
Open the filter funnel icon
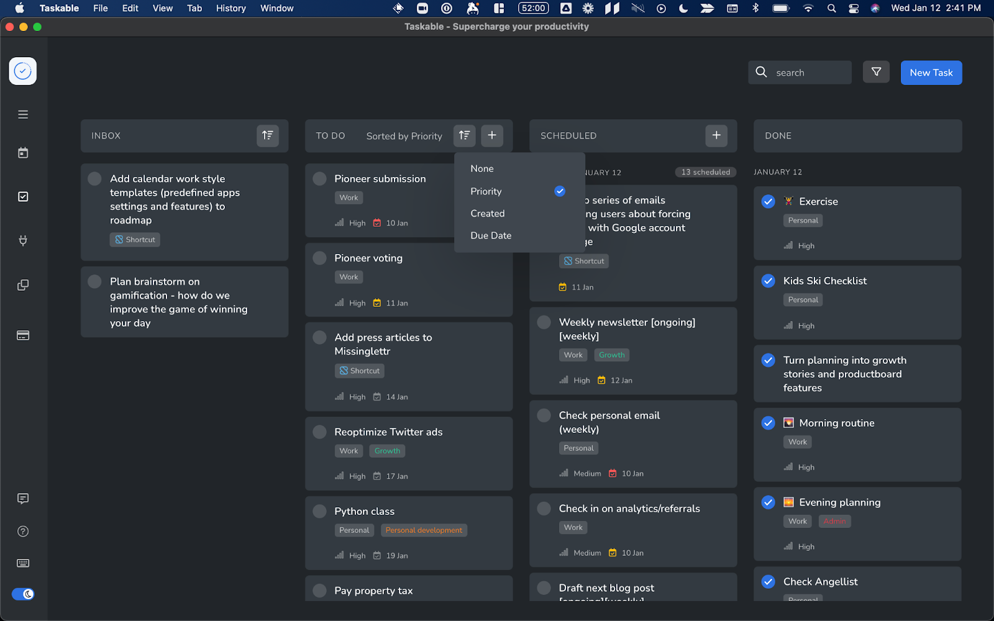(876, 72)
